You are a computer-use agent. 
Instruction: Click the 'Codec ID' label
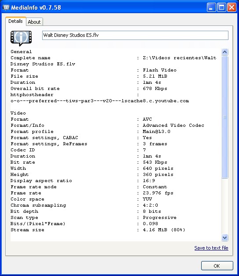click(x=23, y=150)
